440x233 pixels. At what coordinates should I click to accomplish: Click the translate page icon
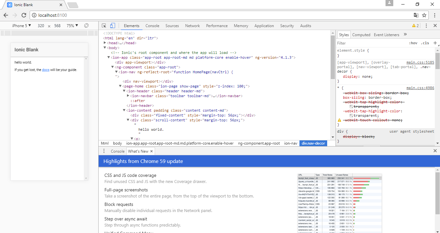click(x=416, y=15)
